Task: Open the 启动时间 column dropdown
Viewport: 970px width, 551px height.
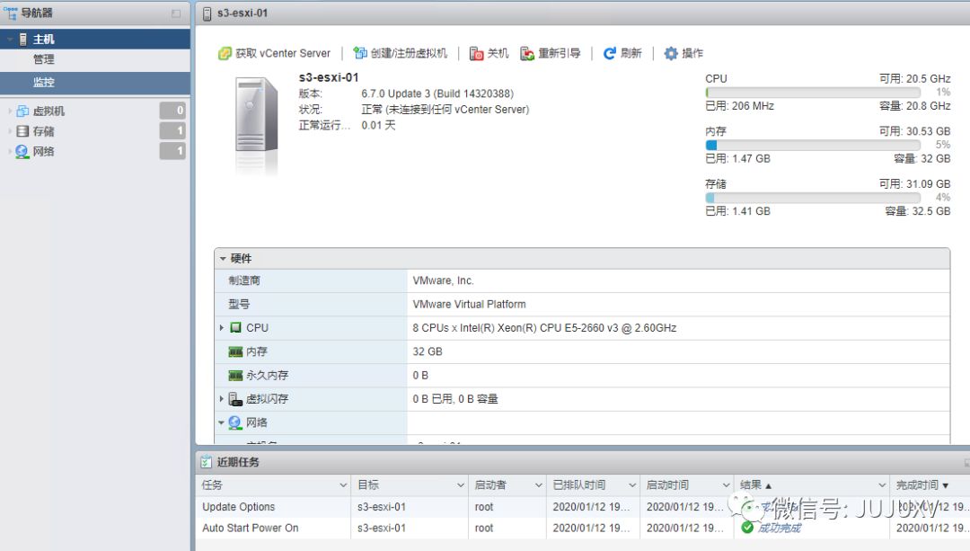Action: click(x=727, y=484)
